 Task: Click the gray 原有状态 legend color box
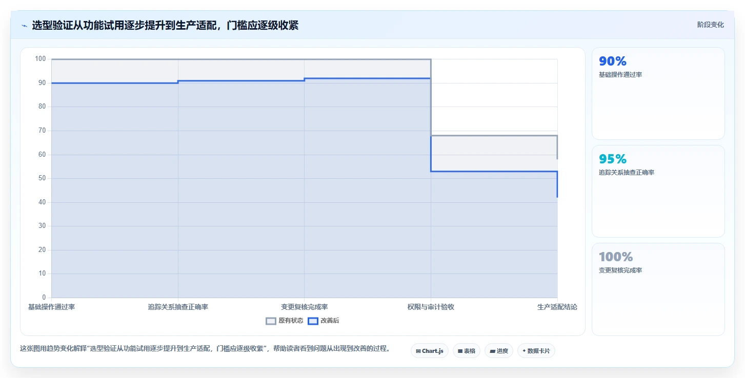click(271, 321)
